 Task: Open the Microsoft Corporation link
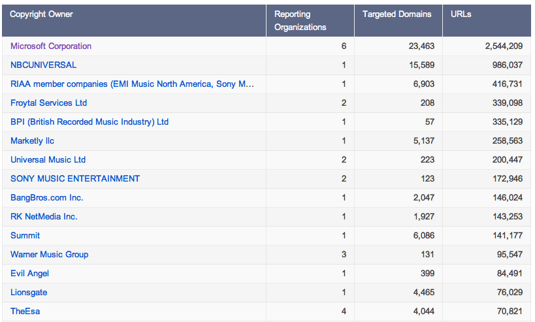51,46
